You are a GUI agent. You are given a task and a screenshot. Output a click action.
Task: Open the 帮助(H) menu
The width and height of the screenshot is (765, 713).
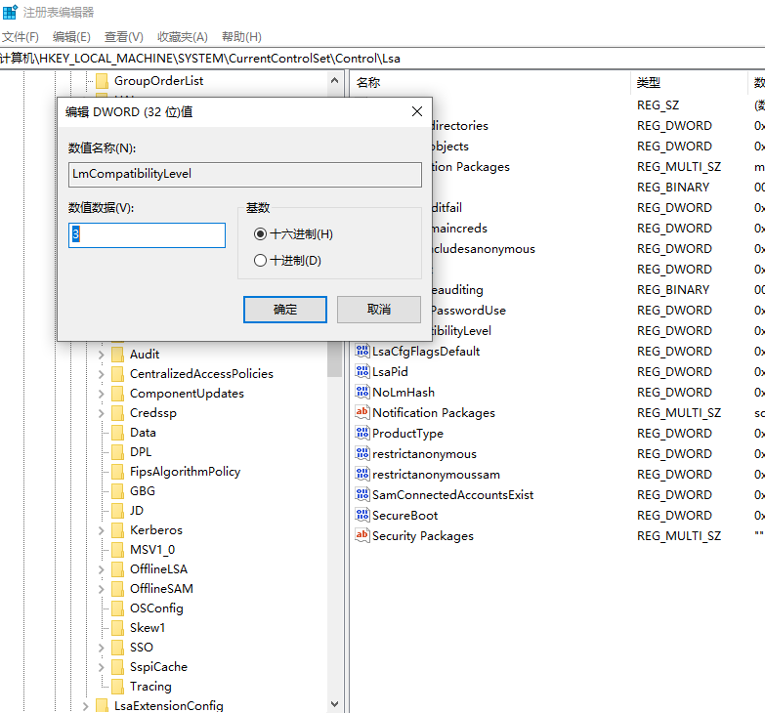click(241, 36)
